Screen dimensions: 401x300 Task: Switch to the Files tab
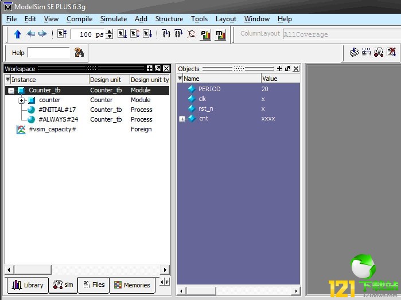[x=94, y=285]
